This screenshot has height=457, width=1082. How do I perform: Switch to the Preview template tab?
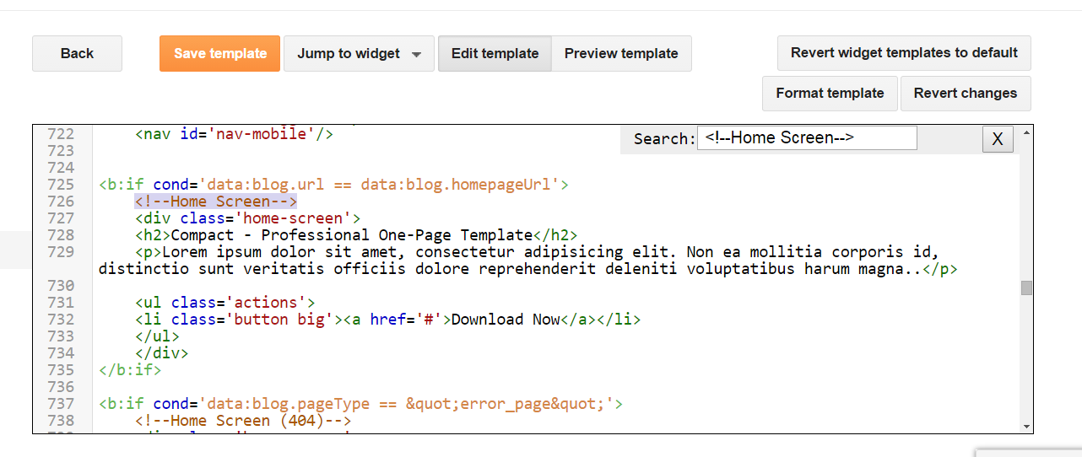tap(621, 53)
